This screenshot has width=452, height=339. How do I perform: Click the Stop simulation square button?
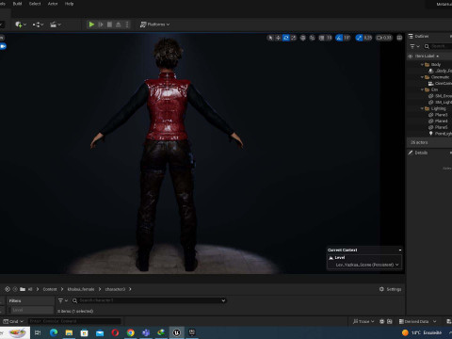click(109, 24)
